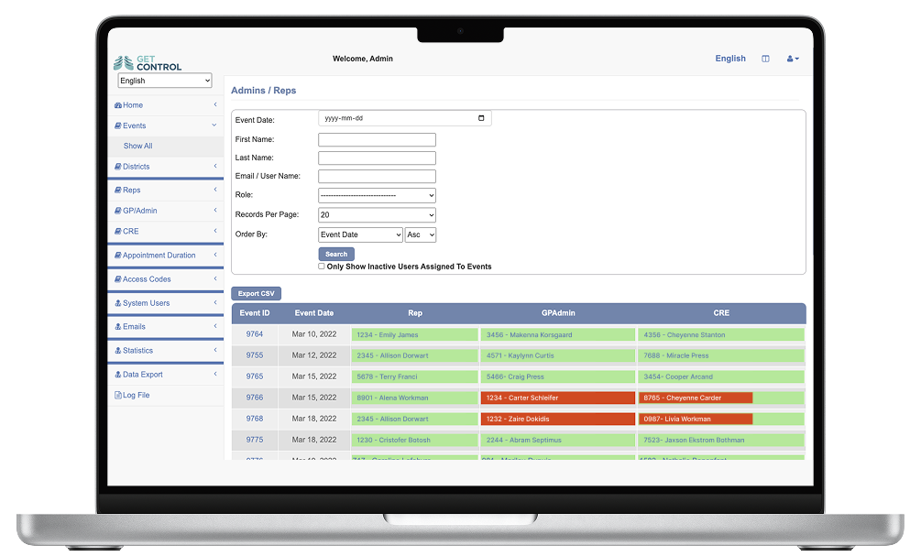Image resolution: width=921 pixels, height=556 pixels.
Task: Click the Statistics icon in sidebar
Action: click(117, 351)
